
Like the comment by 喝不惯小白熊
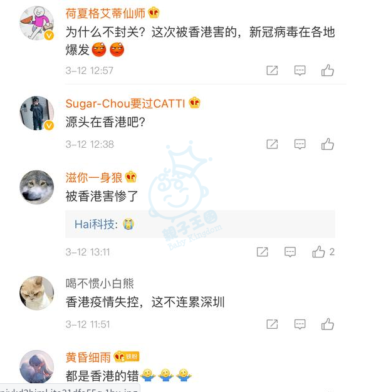click(328, 324)
